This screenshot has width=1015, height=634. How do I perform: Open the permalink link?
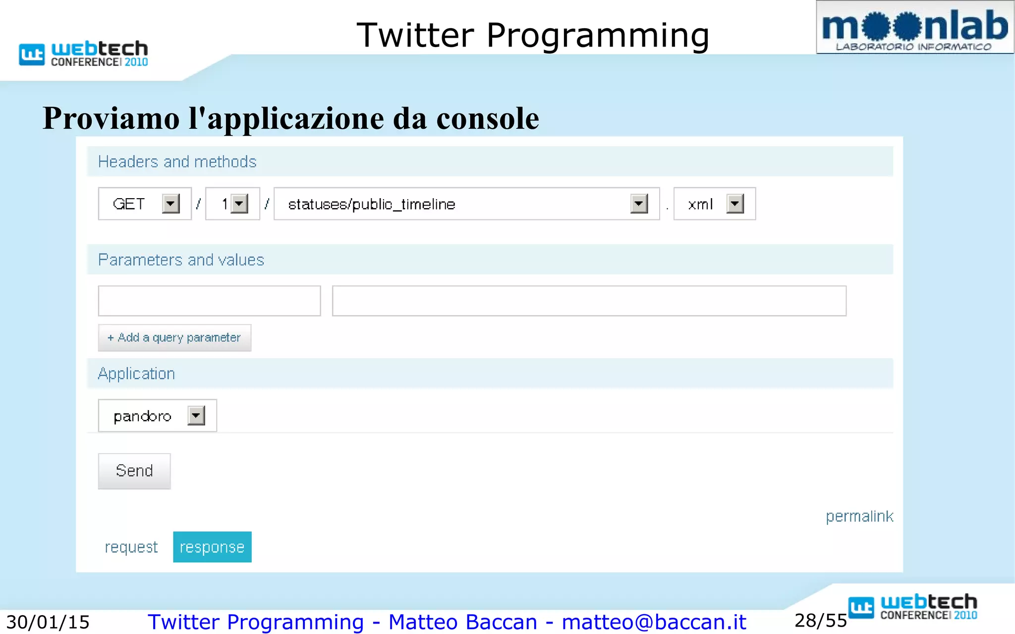(x=859, y=517)
